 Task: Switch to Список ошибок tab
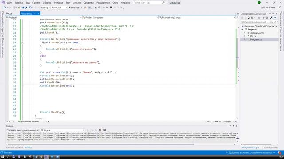(15, 148)
